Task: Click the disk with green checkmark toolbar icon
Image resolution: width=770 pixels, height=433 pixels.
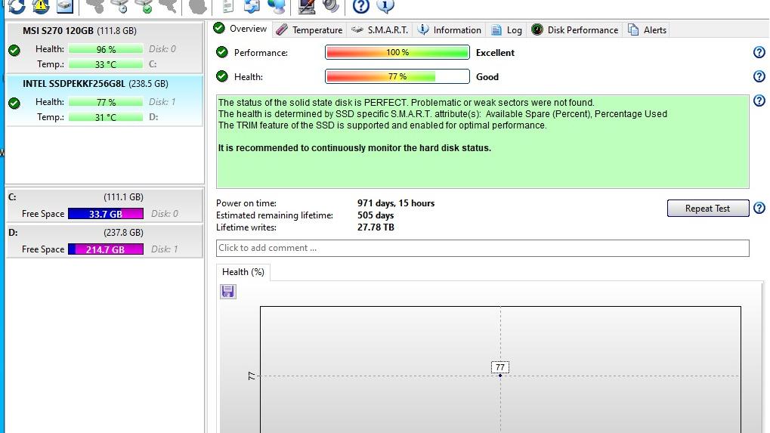Action: [x=144, y=6]
